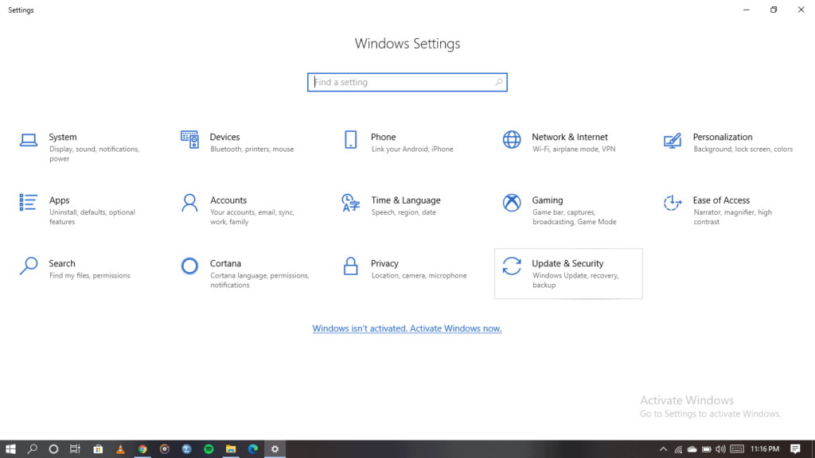Screen dimensions: 815x458
Task: Open OneDrive cloud tray icon
Action: (x=692, y=449)
